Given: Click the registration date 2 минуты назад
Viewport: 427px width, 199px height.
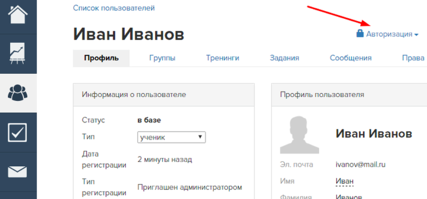Looking at the screenshot, I should (x=165, y=159).
